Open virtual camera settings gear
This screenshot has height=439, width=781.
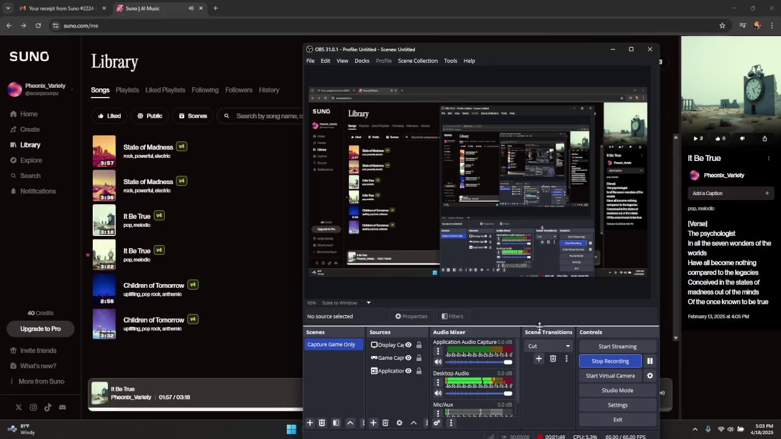pos(650,376)
